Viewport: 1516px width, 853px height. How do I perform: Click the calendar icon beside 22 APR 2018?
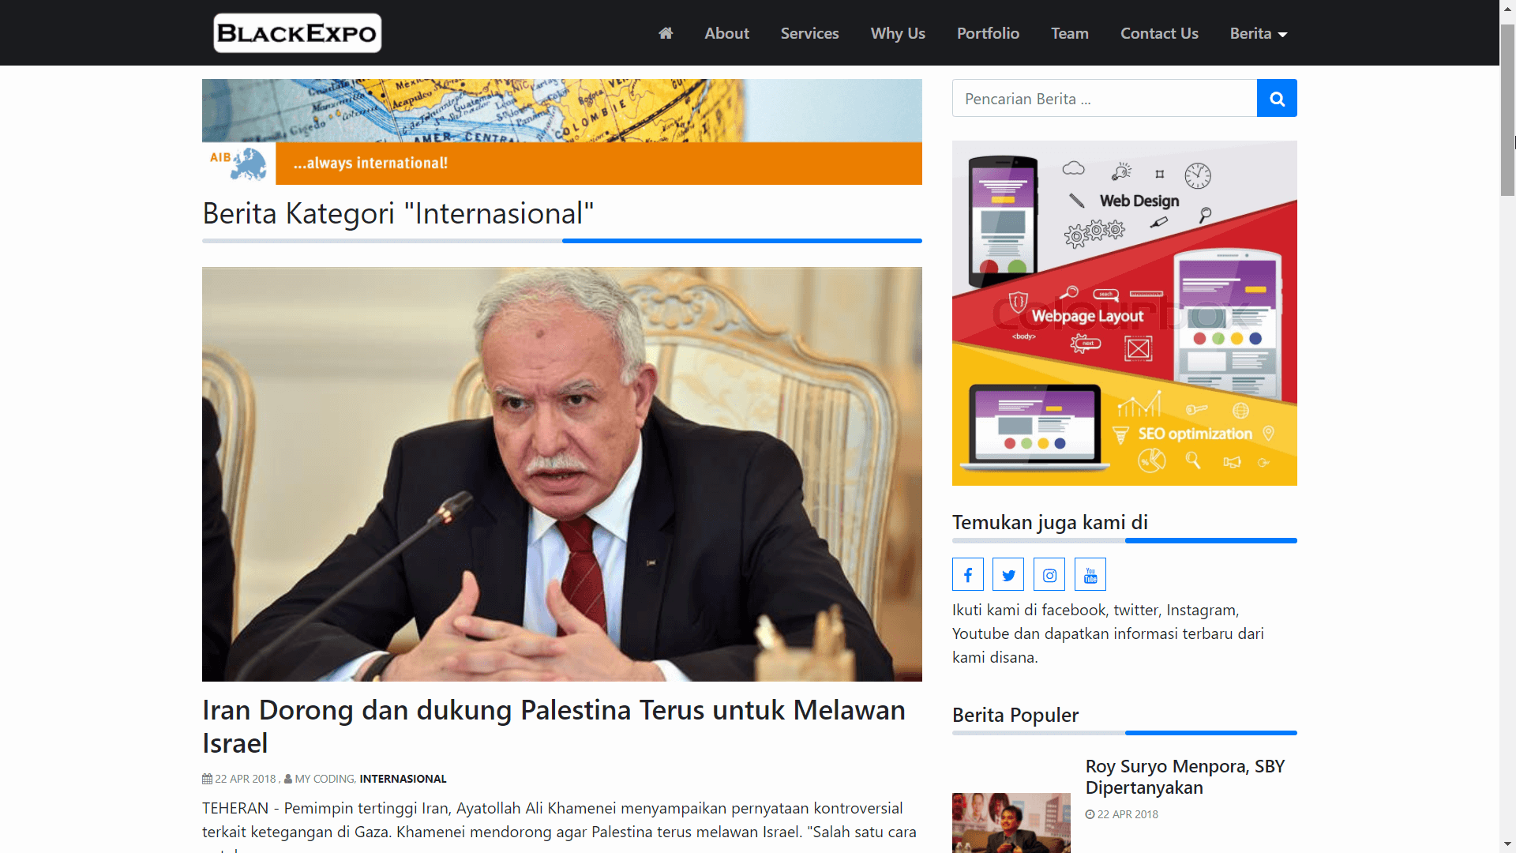207,778
